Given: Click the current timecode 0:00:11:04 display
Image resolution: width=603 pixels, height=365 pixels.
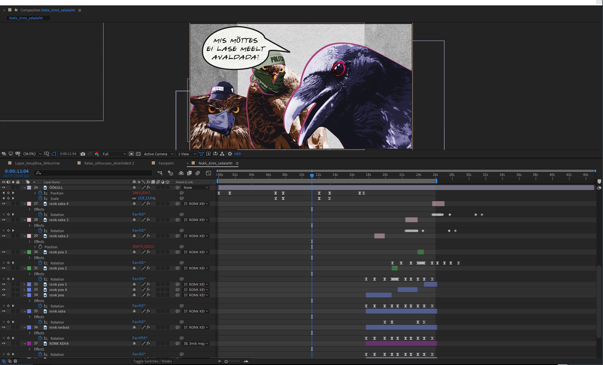Looking at the screenshot, I should (x=17, y=171).
